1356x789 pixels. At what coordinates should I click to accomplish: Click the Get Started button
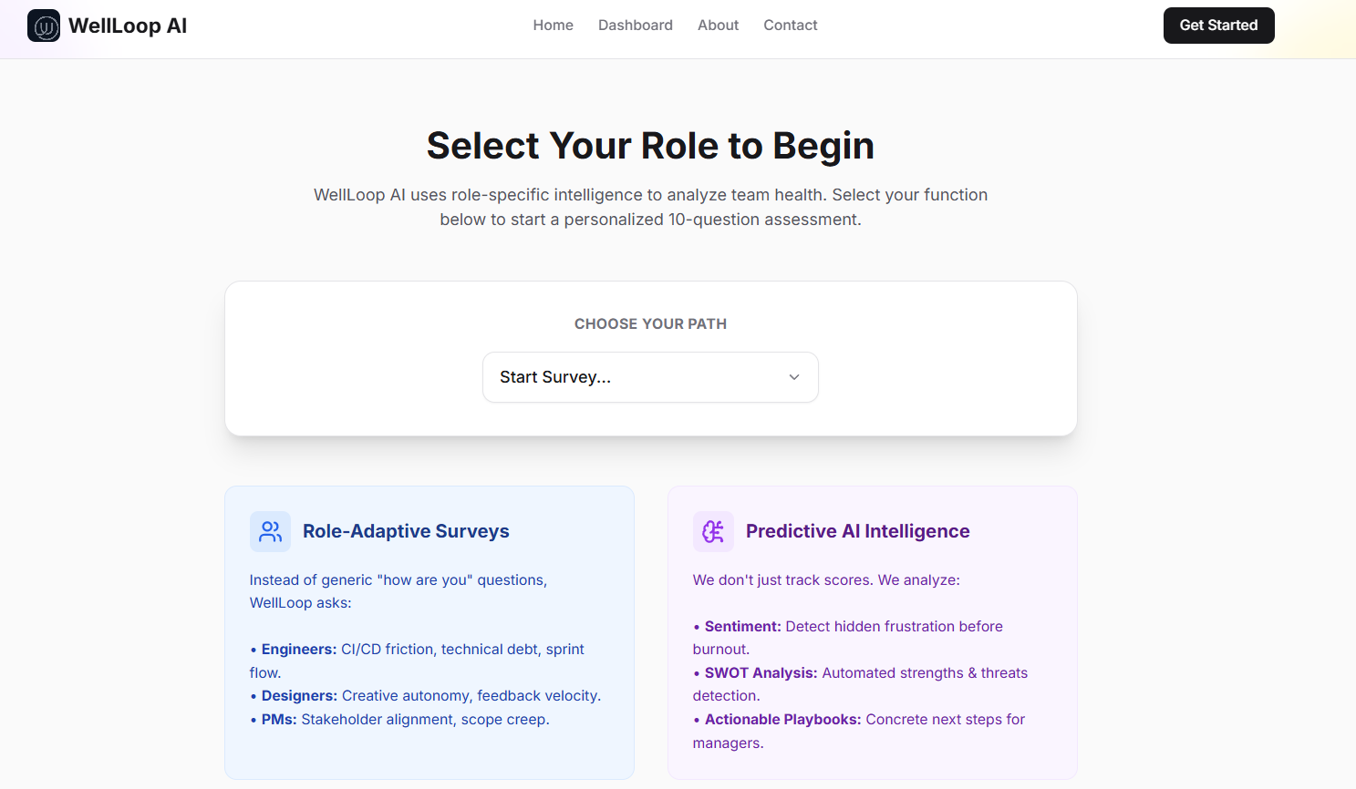[1219, 26]
